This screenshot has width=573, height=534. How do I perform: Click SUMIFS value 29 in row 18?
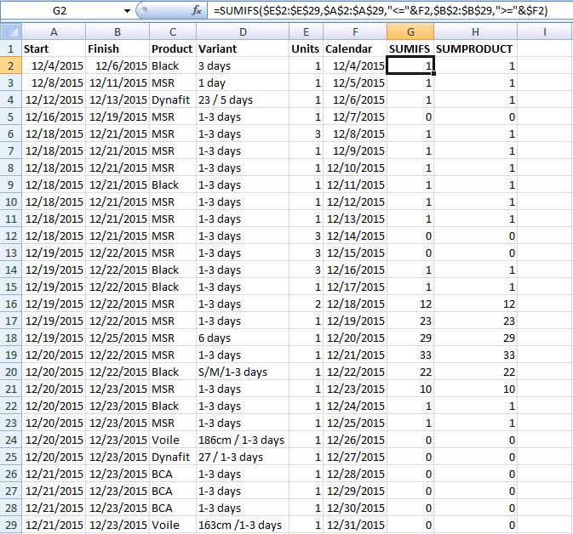tap(410, 338)
